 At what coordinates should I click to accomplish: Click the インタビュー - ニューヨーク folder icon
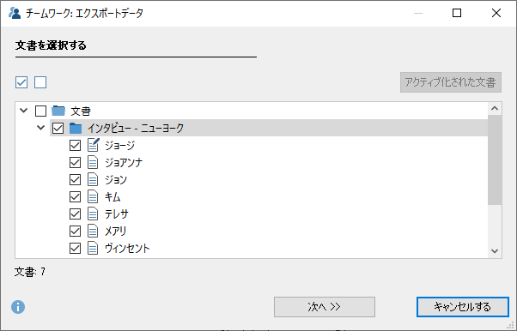click(76, 128)
